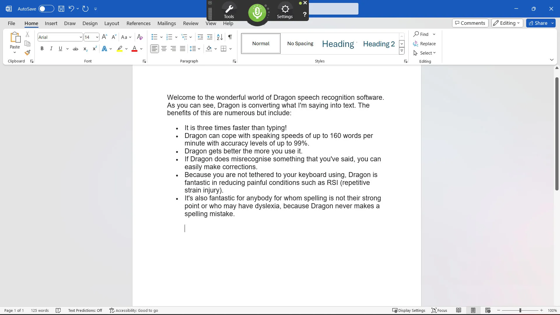This screenshot has width=560, height=315.
Task: Switch to Web Layout view
Action: tap(488, 310)
